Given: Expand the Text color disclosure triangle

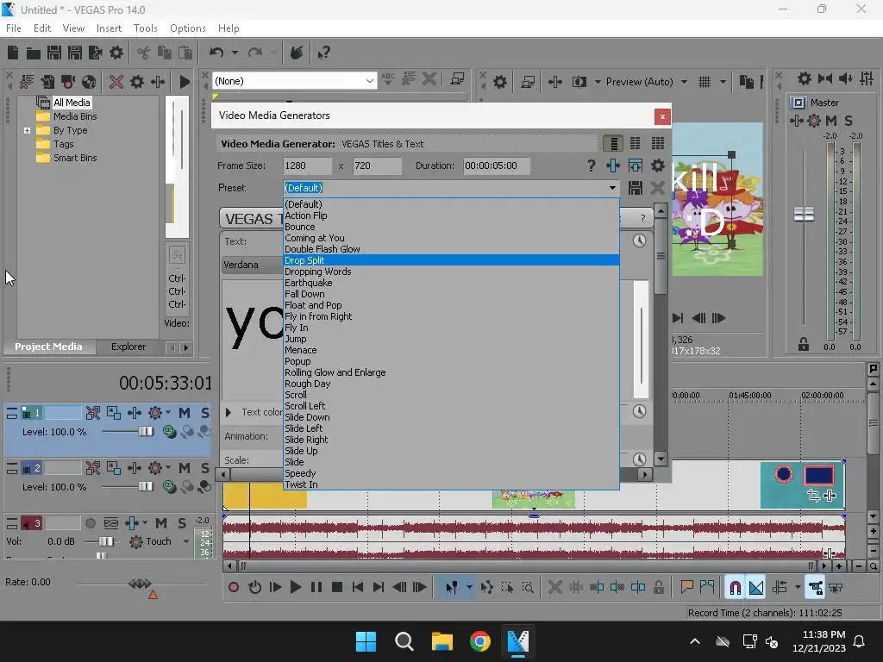Looking at the screenshot, I should pos(229,413).
